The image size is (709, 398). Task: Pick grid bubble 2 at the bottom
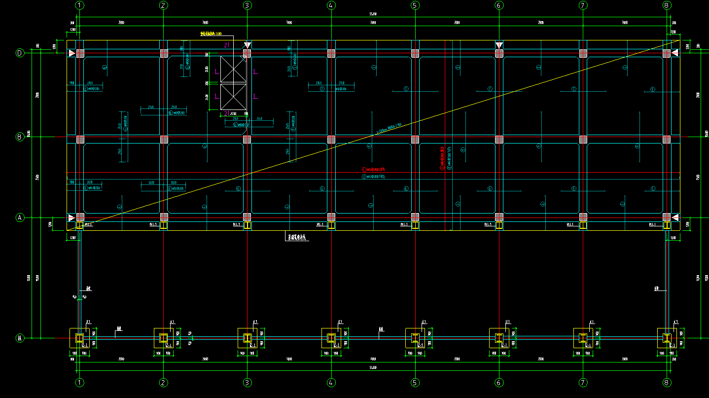point(164,382)
